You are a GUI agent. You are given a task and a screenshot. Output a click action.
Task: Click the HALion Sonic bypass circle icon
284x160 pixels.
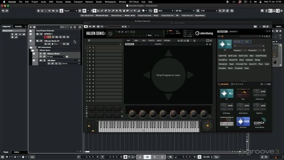click(x=110, y=34)
